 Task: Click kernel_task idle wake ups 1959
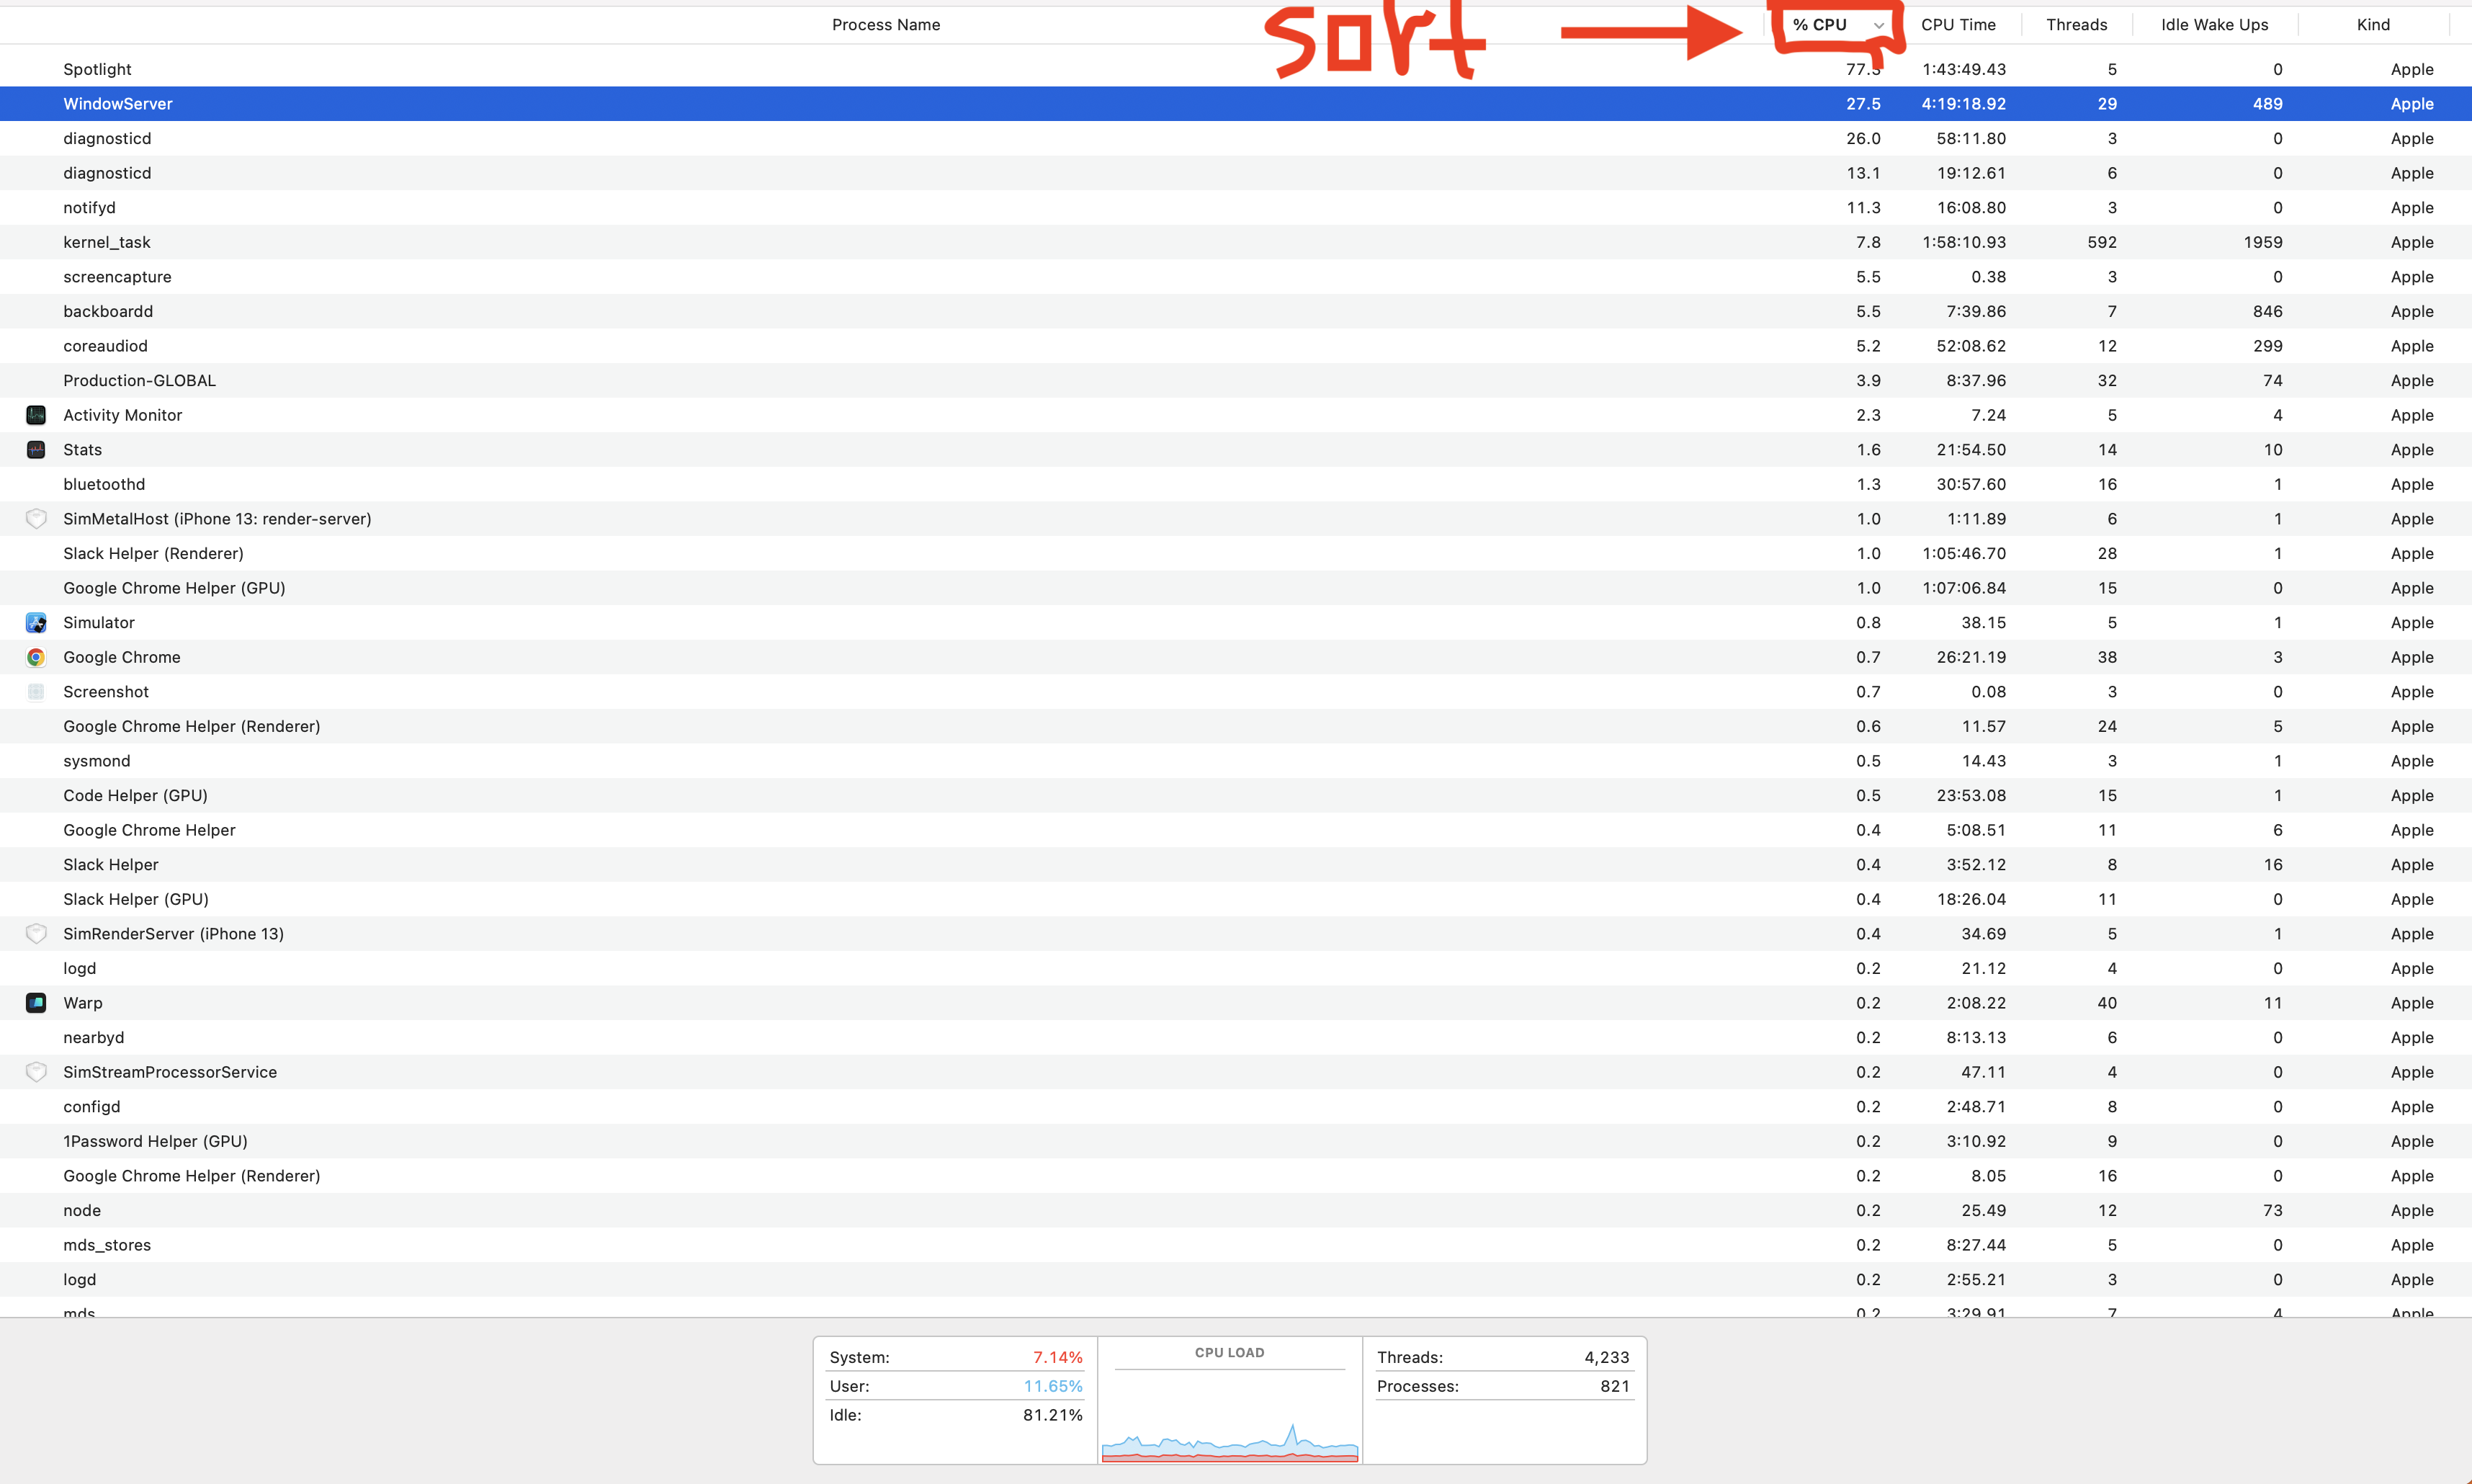pos(2262,242)
